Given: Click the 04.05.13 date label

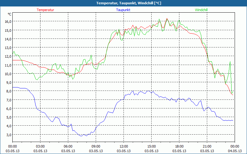Looking at the screenshot, I should (x=235, y=151).
